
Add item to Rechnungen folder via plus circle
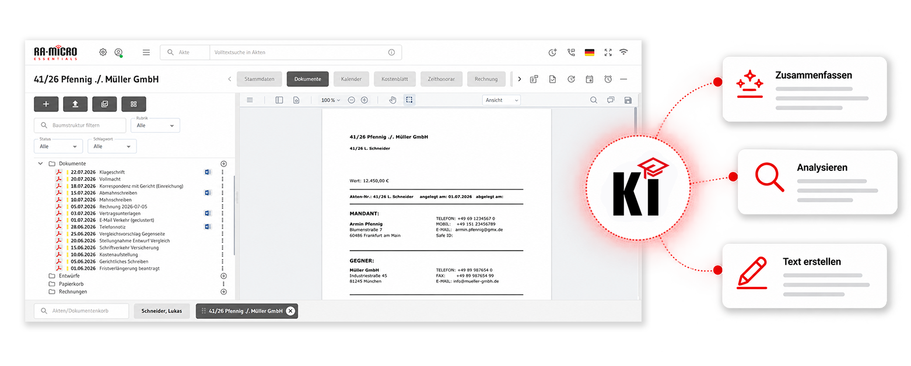coord(223,291)
